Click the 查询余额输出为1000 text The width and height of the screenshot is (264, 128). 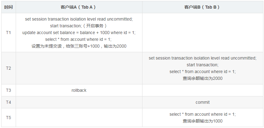202,121
